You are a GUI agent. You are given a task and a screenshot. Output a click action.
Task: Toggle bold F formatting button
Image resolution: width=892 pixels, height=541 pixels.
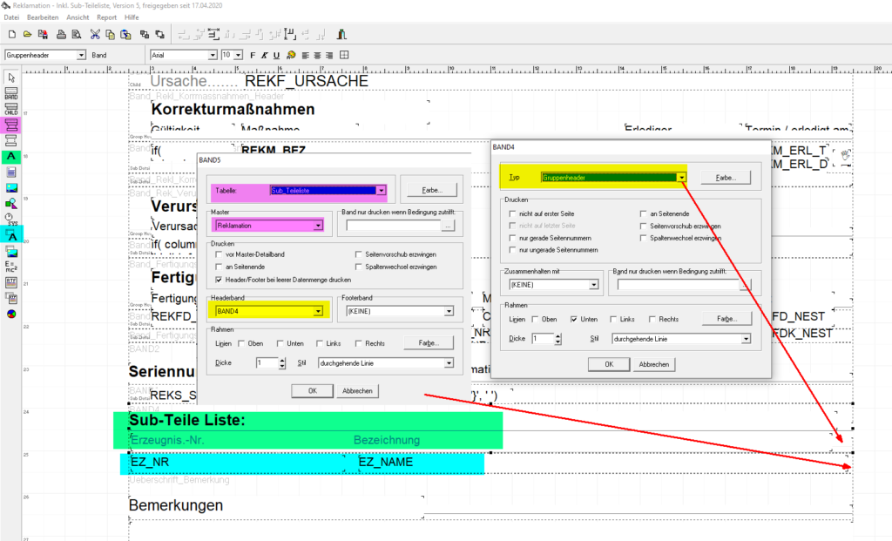click(253, 55)
